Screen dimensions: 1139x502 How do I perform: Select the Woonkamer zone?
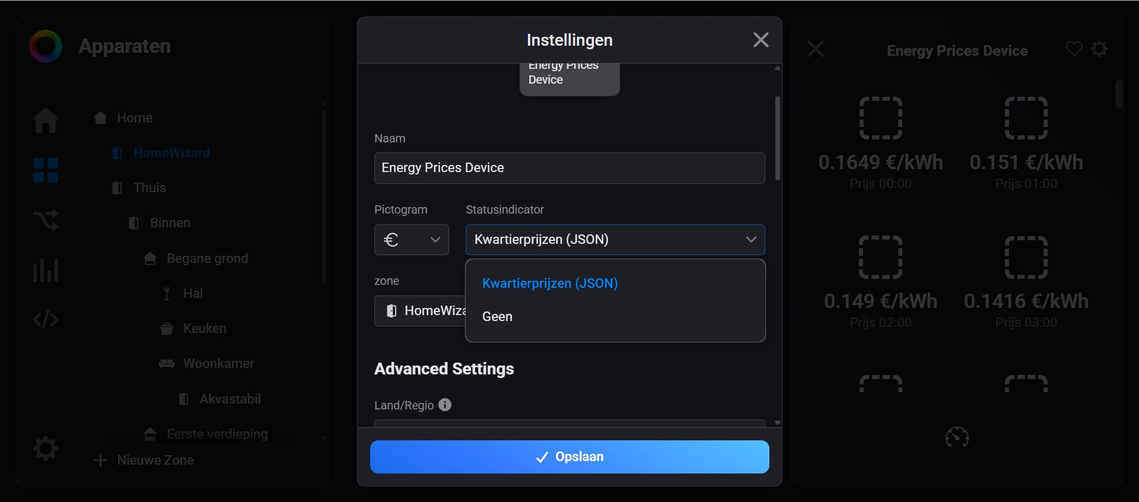point(218,364)
